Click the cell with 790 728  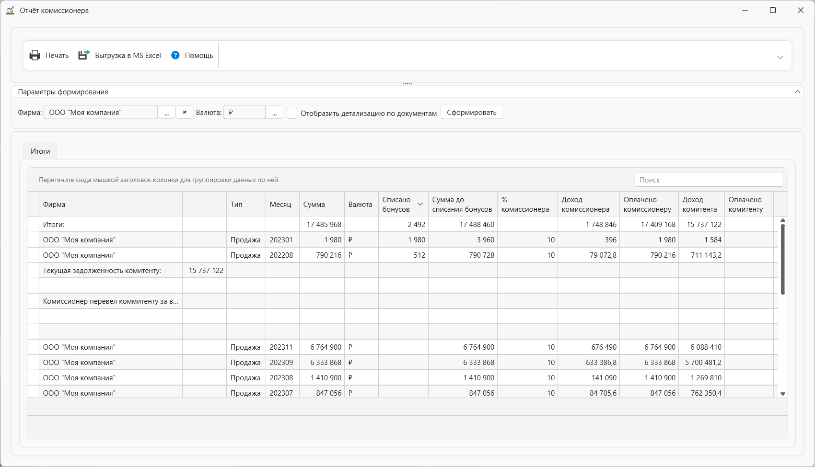463,255
